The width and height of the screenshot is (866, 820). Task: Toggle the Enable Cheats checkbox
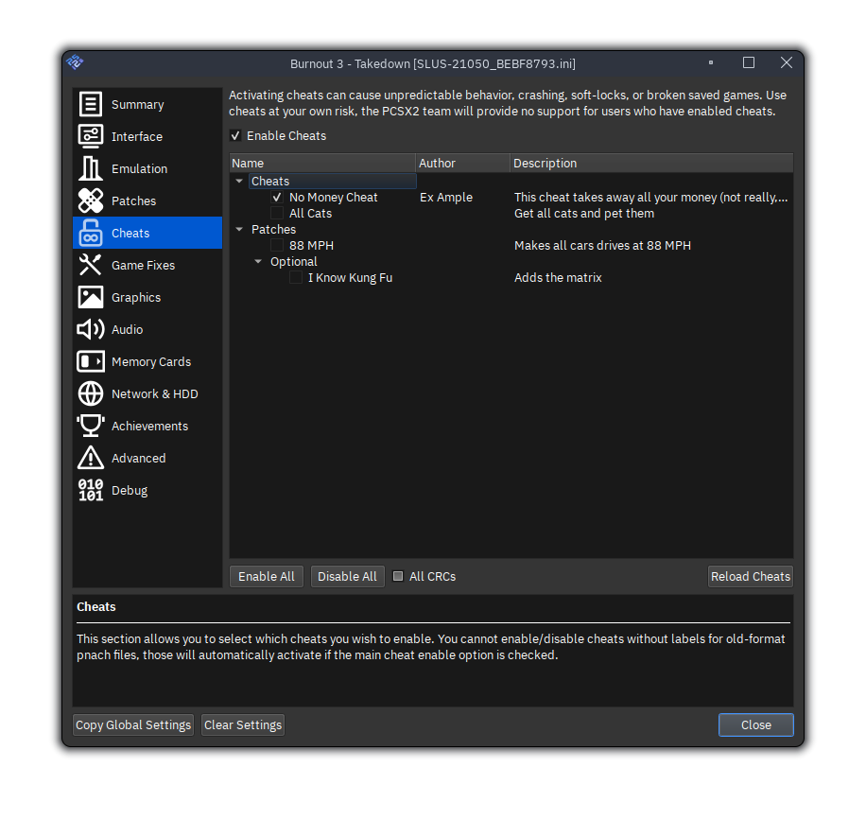tap(235, 136)
